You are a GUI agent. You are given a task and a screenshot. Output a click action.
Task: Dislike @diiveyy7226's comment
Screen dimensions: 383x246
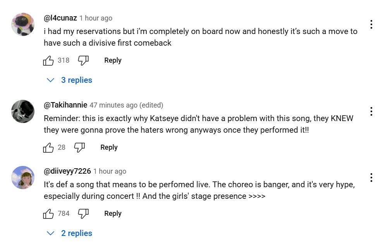[x=82, y=214]
